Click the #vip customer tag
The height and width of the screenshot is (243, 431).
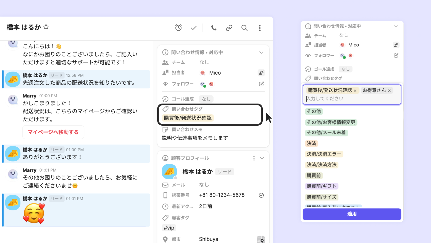click(169, 228)
